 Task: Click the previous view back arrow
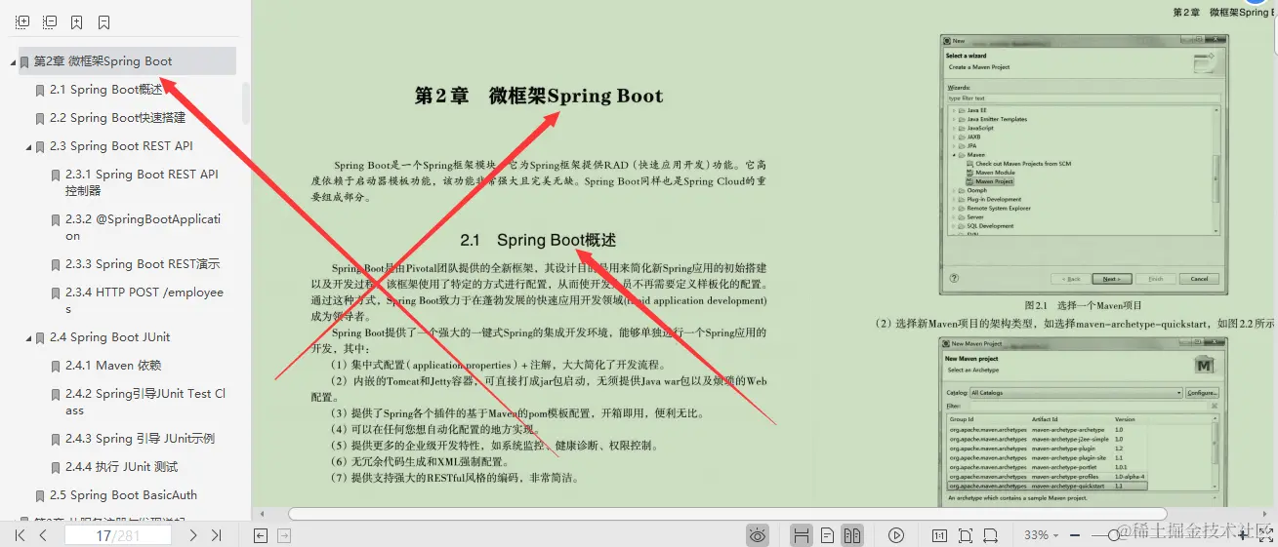[x=261, y=535]
